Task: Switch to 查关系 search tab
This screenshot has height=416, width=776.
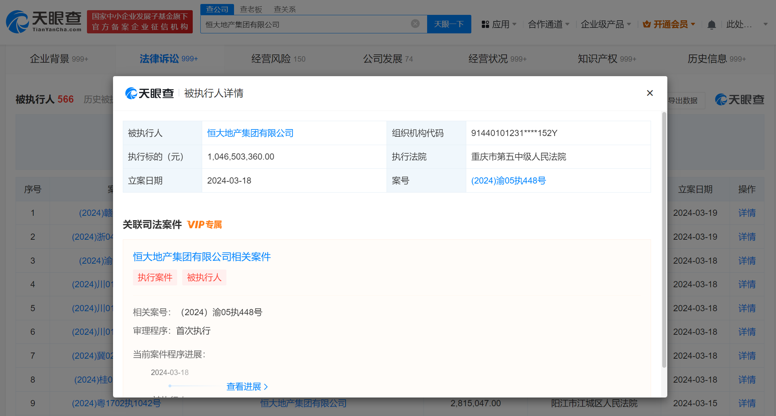Action: point(285,9)
